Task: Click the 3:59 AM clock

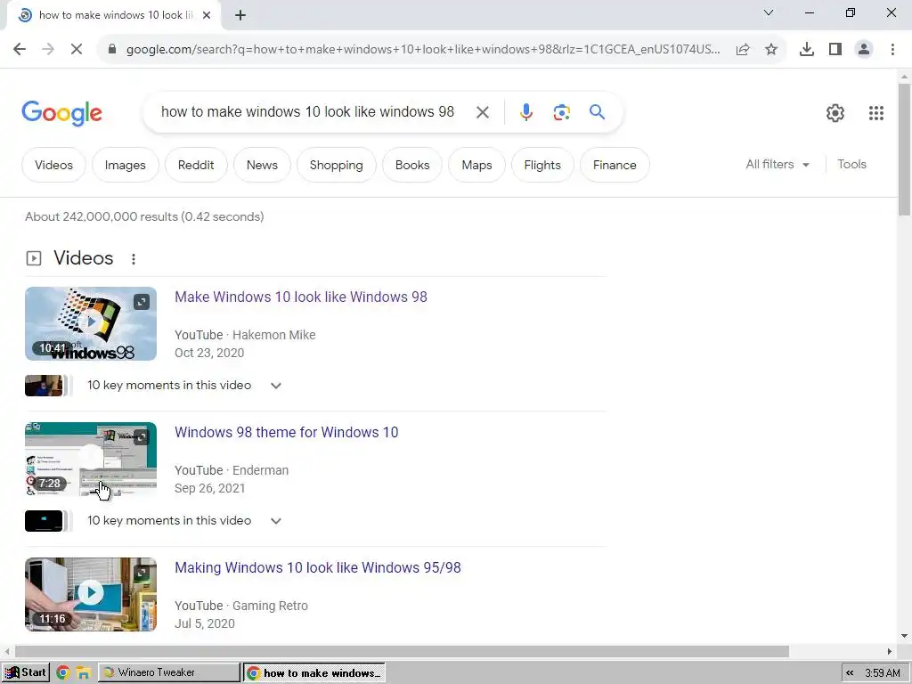Action: (883, 673)
